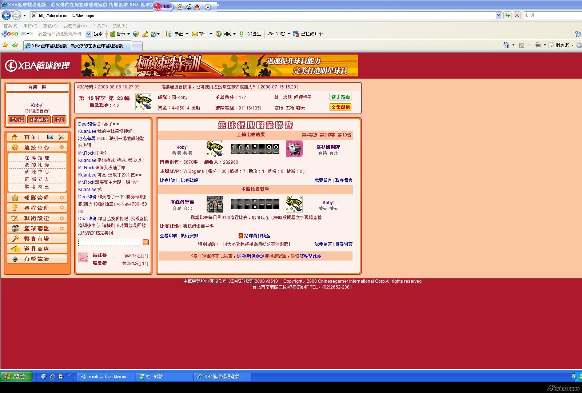Click the browser Forward arrow
This screenshot has width=582, height=393.
pyautogui.click(x=16, y=15)
